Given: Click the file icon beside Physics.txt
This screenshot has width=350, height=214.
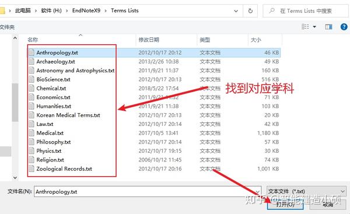Looking at the screenshot, I should point(32,150).
